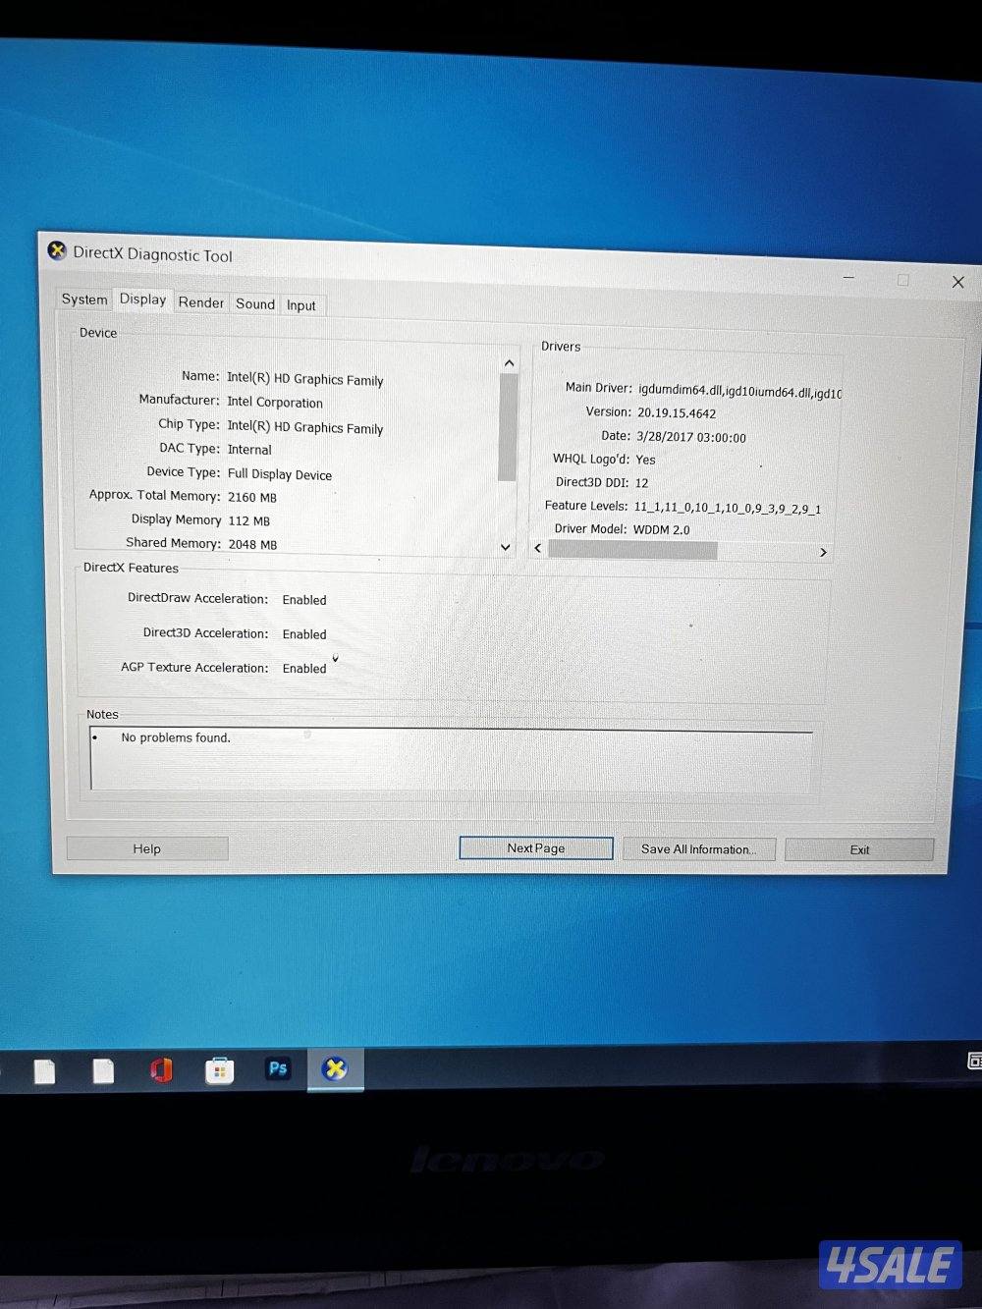
Task: Open the Microsoft Store taskbar icon
Action: tap(219, 1069)
